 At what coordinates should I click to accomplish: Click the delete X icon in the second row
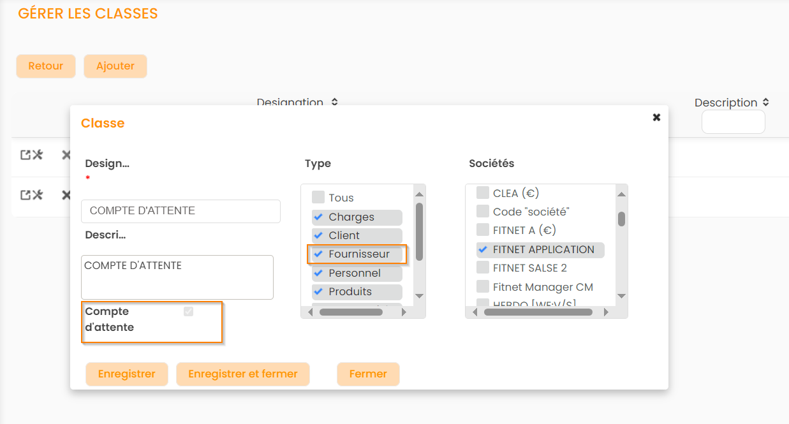[66, 195]
